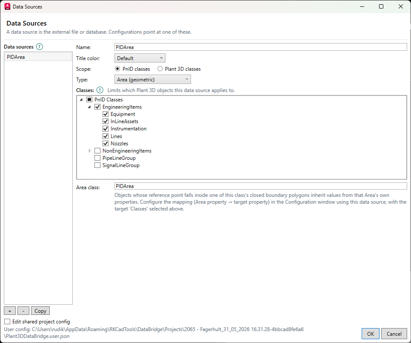
Task: Click the NonEngineeringItems tree label
Action: coord(127,151)
